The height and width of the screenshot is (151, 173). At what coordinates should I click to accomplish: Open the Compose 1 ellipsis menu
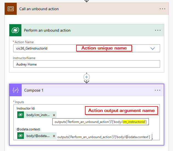158,90
